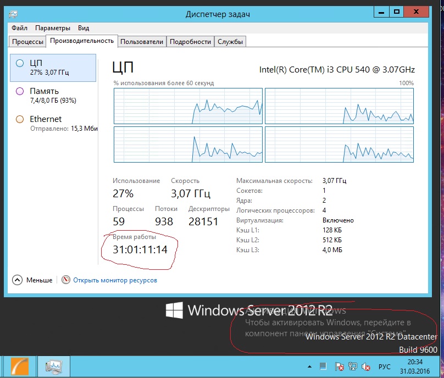Screen dimensions: 444x378
Task: Switch to the Процессы tab
Action: (27, 42)
